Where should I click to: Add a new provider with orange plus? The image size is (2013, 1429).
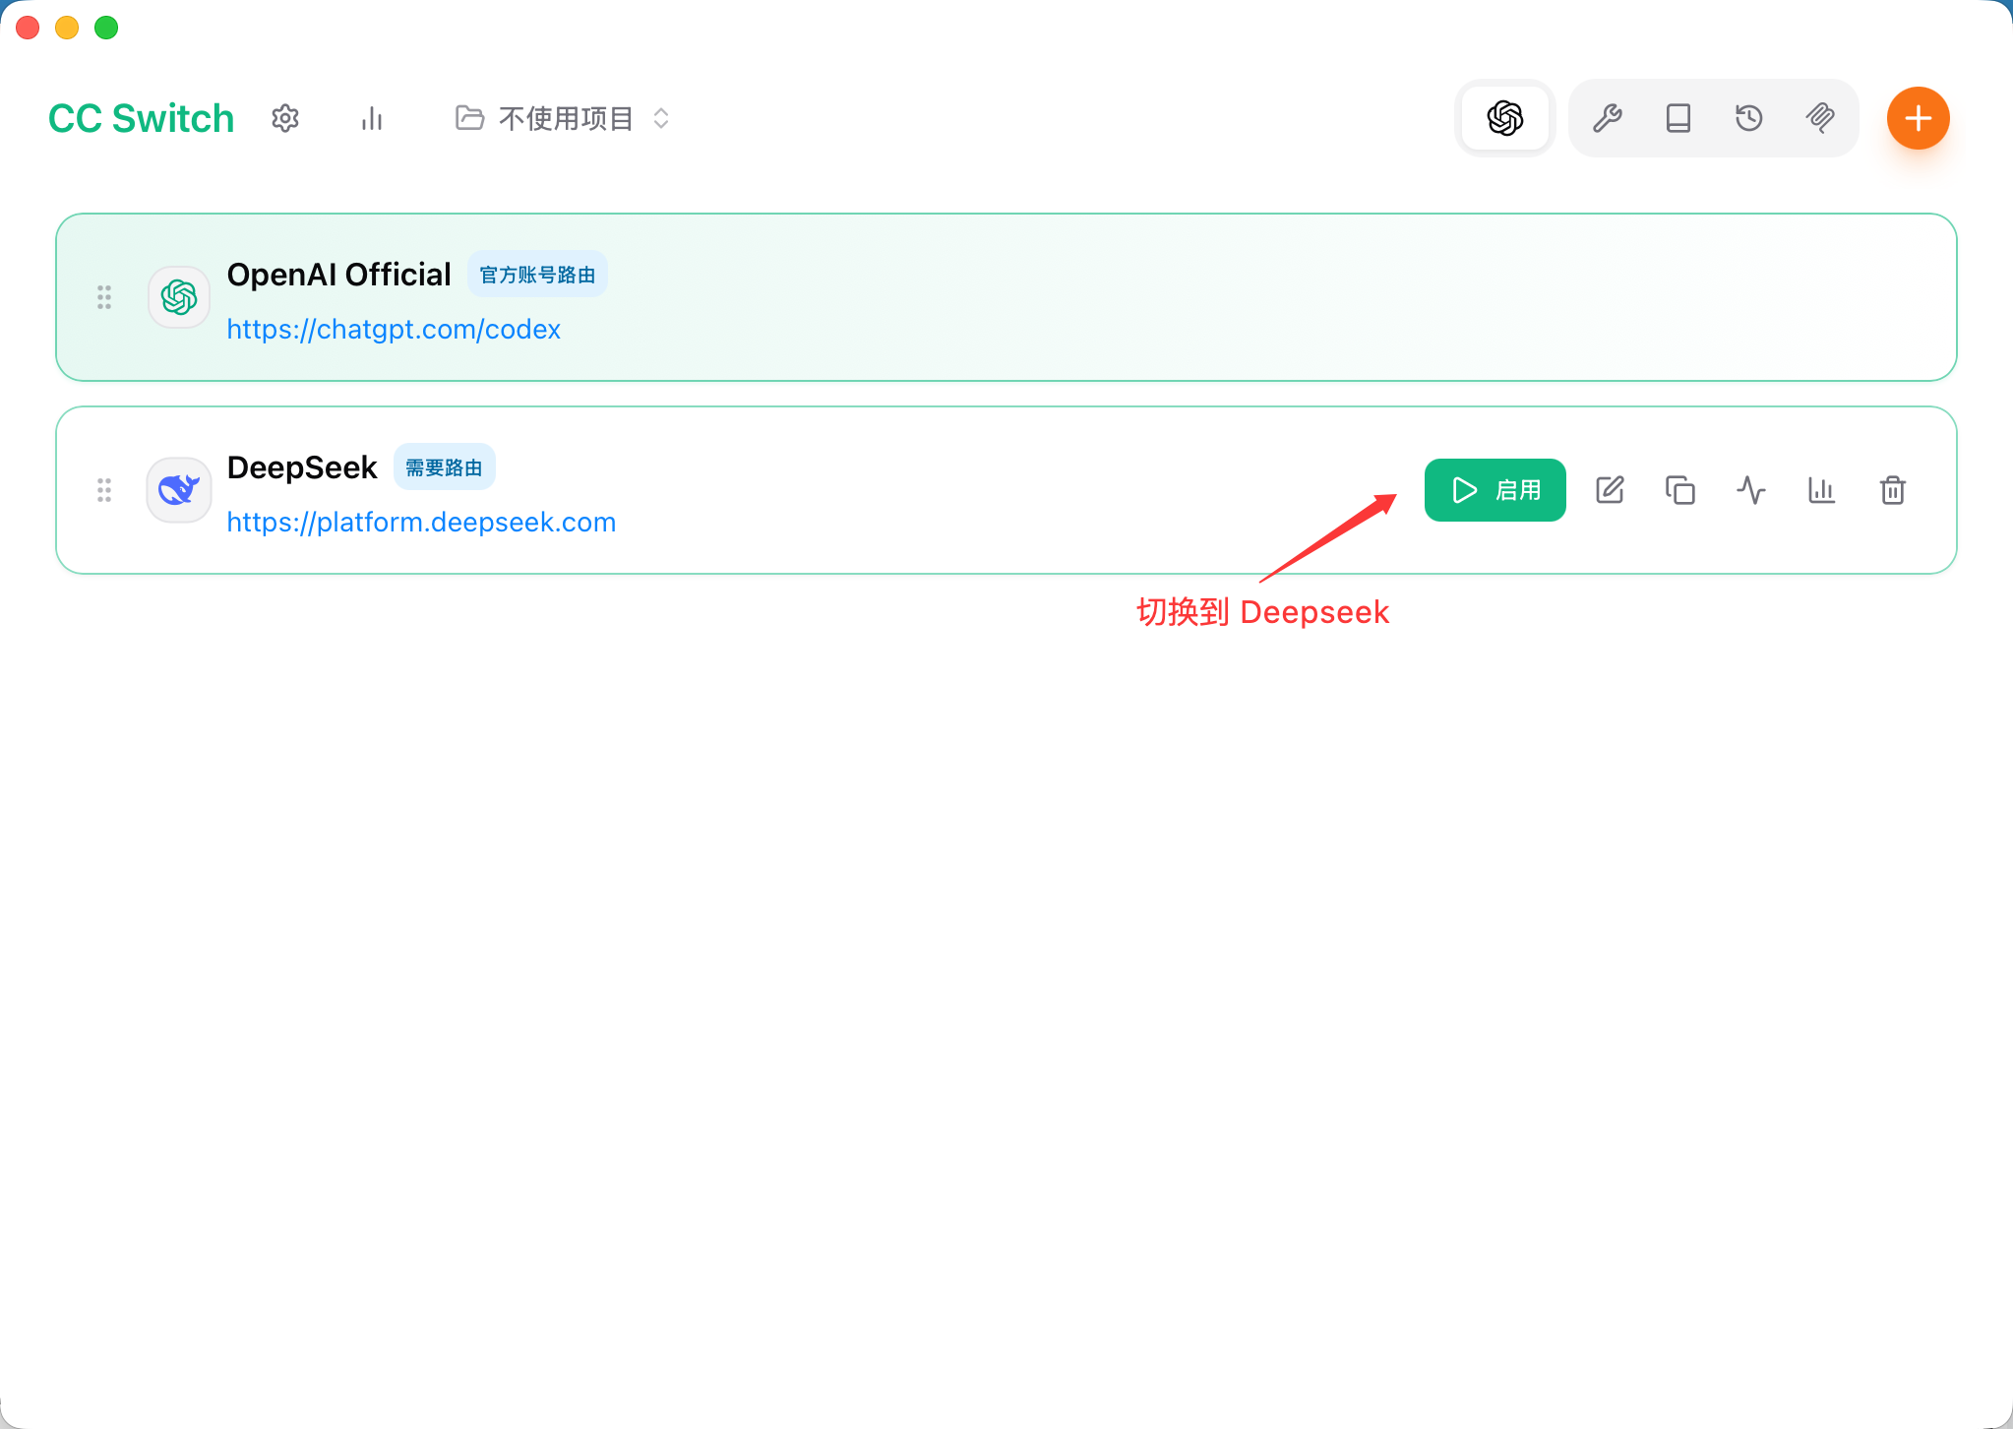pyautogui.click(x=1919, y=118)
